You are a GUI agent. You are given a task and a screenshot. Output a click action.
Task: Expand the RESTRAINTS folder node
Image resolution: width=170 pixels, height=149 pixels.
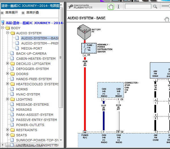coord(7,130)
